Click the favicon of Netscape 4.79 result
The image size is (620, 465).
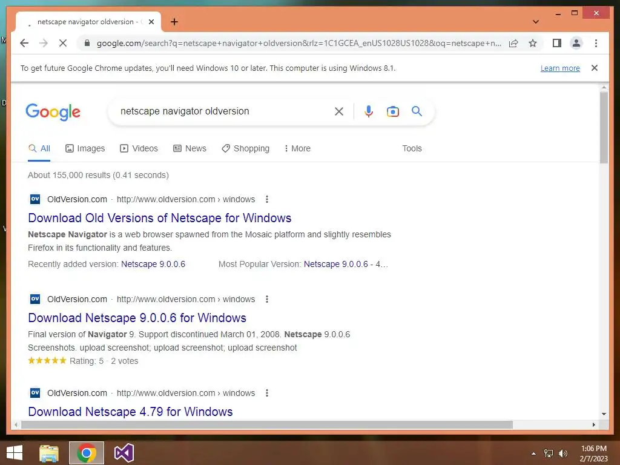click(35, 392)
